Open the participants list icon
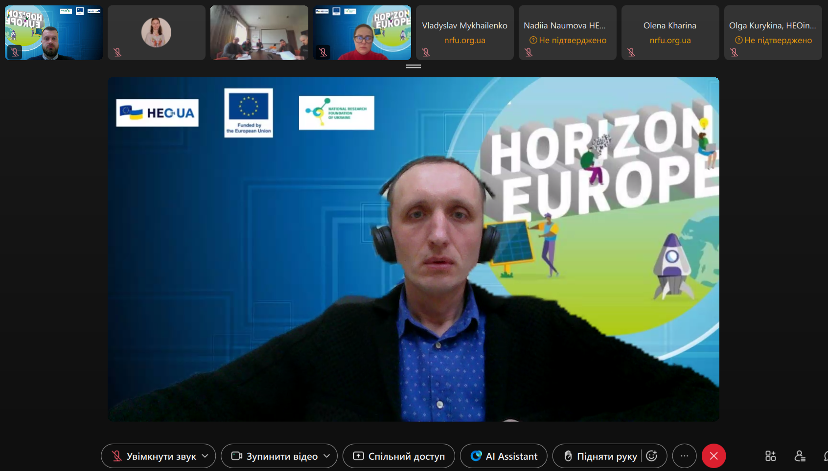 [800, 456]
